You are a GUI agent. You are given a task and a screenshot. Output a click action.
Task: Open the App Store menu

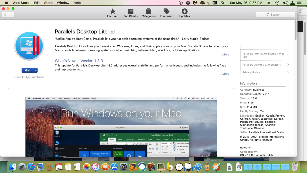(x=21, y=3)
